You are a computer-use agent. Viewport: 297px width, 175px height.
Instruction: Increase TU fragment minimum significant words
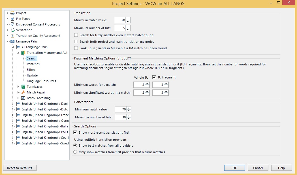point(166,91)
